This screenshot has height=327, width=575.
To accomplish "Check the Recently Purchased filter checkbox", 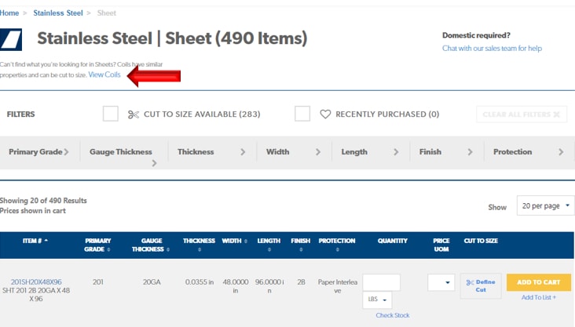I will pos(302,114).
